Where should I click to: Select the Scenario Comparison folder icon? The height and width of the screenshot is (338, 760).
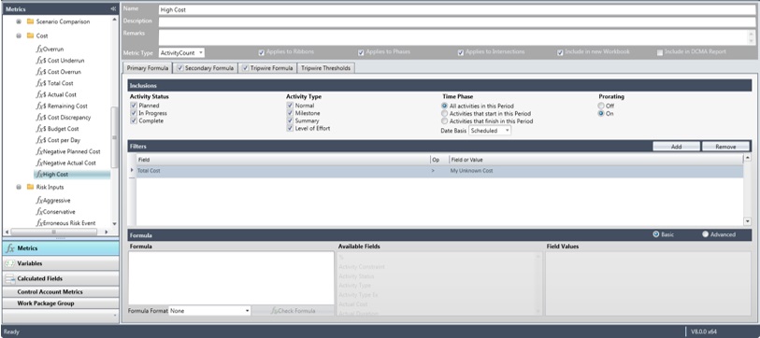30,21
